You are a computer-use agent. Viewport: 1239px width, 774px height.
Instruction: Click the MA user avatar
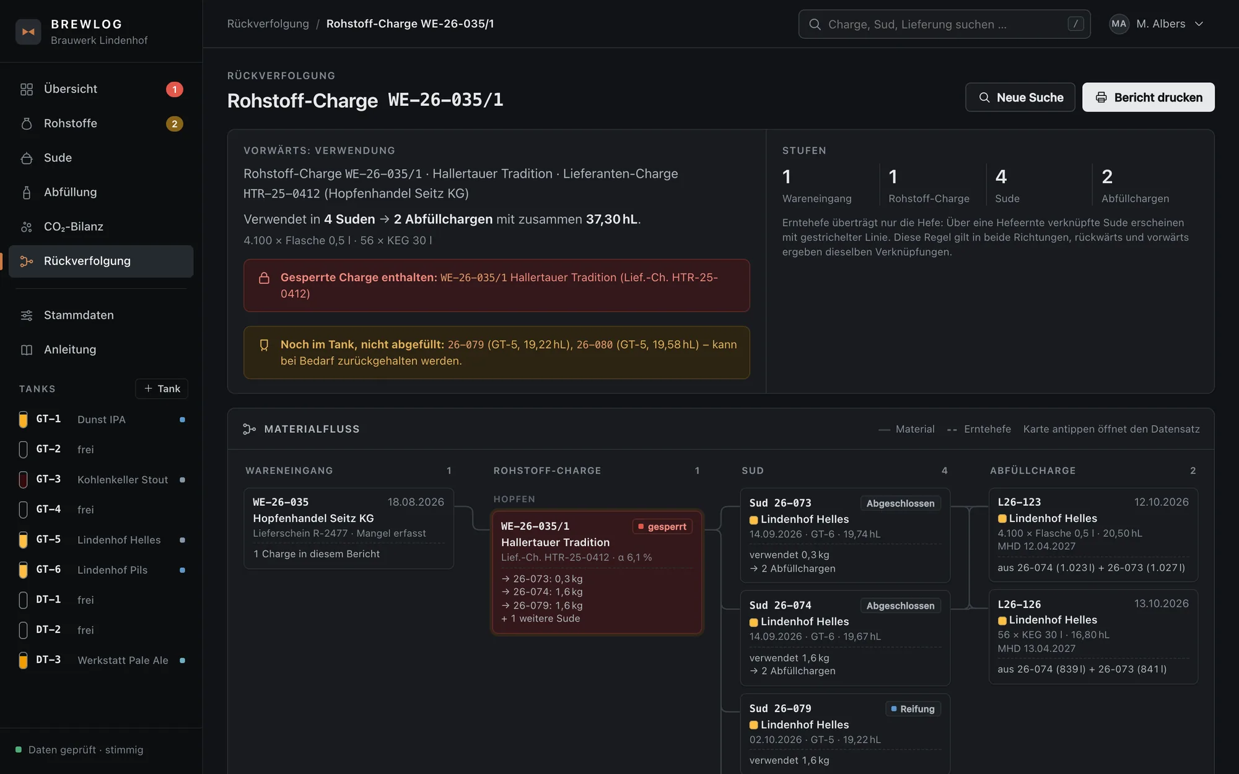[1119, 24]
